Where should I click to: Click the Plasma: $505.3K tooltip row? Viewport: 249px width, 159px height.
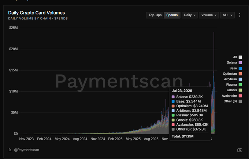coord(187,115)
